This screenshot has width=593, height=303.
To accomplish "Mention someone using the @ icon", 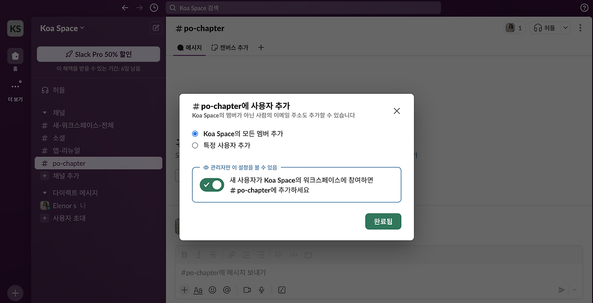I will pos(227,290).
